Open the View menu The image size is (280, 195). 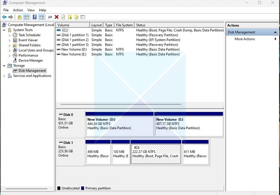(x=31, y=10)
